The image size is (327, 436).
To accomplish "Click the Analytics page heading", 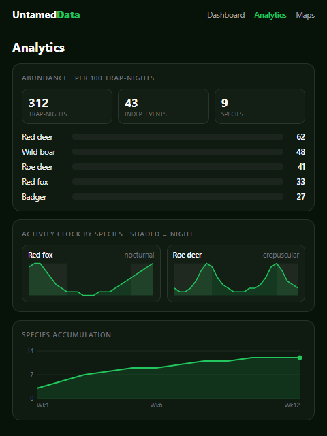I will 38,48.
